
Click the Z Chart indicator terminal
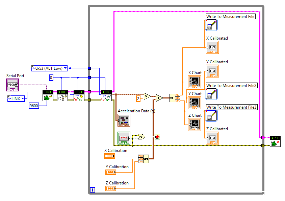tap(195, 125)
